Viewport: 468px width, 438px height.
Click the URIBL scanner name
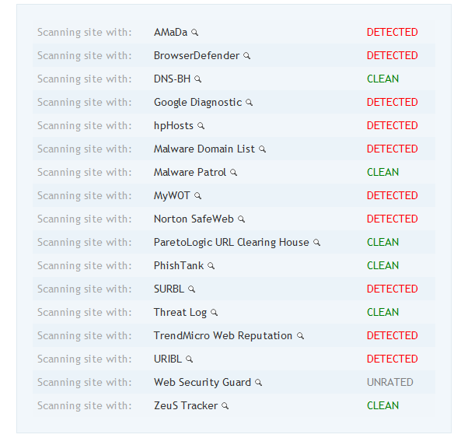click(x=168, y=359)
